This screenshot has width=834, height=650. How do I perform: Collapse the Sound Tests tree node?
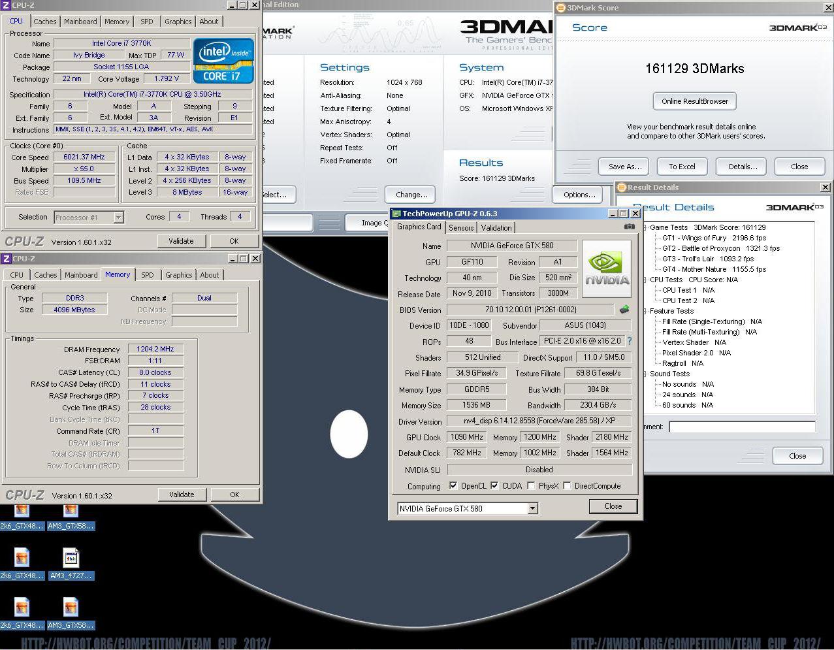pyautogui.click(x=645, y=374)
